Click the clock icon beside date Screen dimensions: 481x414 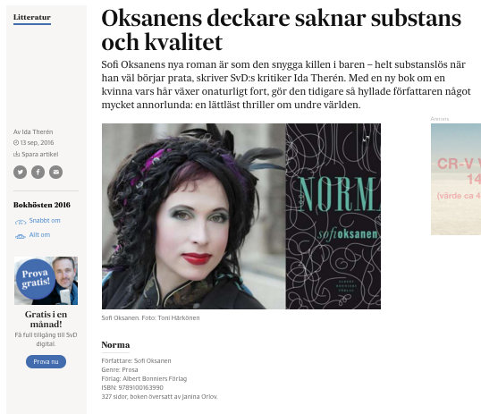(x=16, y=143)
